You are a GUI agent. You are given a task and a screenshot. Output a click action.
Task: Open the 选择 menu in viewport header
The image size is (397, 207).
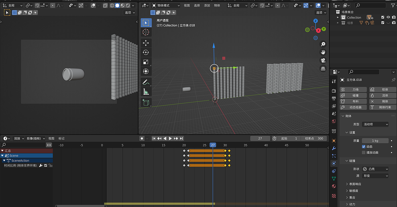point(197,5)
